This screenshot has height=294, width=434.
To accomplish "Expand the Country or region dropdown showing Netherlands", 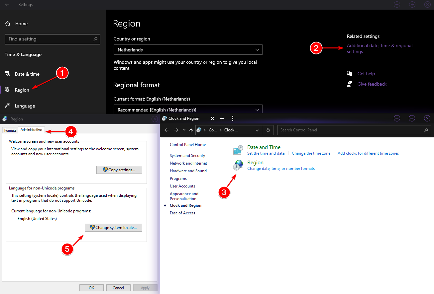I will (188, 50).
